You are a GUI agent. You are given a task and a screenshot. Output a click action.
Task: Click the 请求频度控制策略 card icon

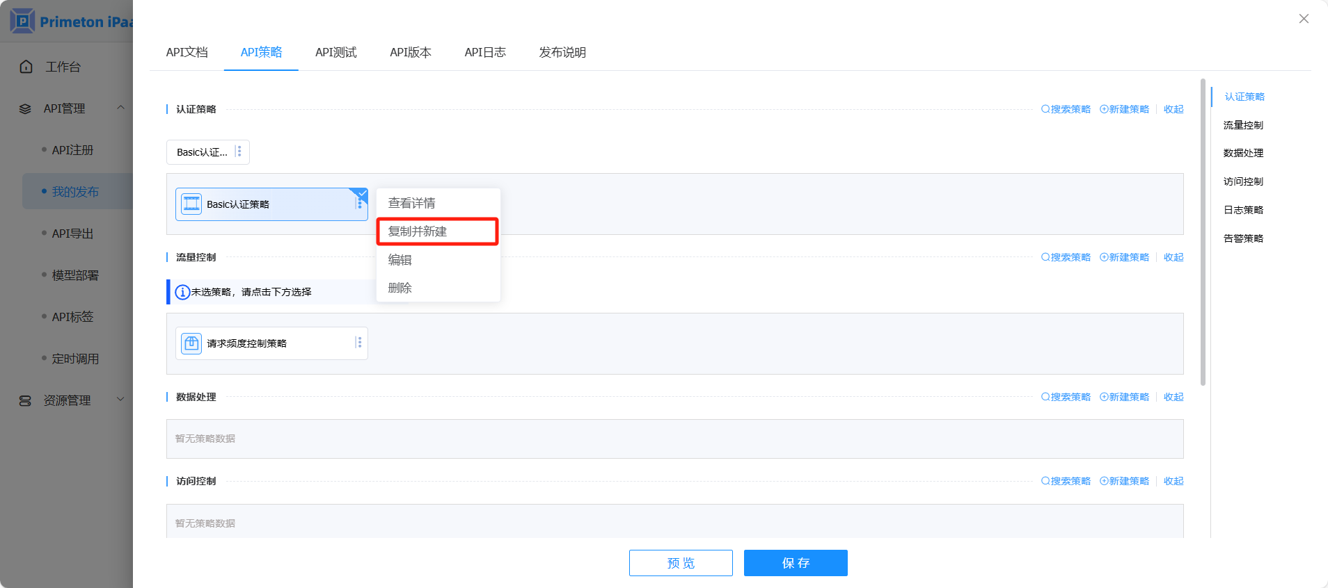(x=191, y=343)
